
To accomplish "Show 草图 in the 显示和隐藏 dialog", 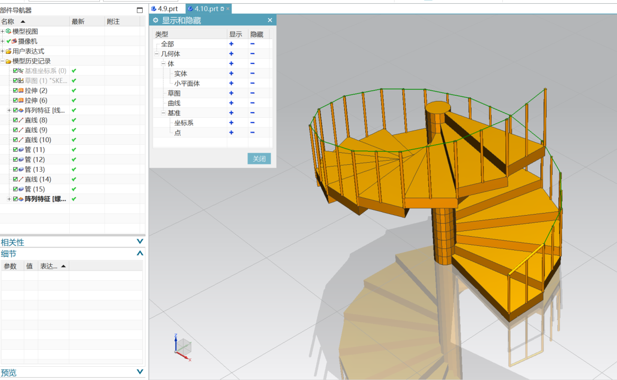I will [232, 93].
